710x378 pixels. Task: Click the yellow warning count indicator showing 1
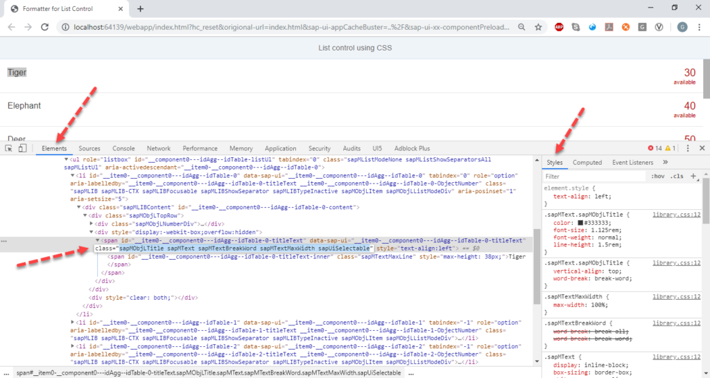[670, 148]
